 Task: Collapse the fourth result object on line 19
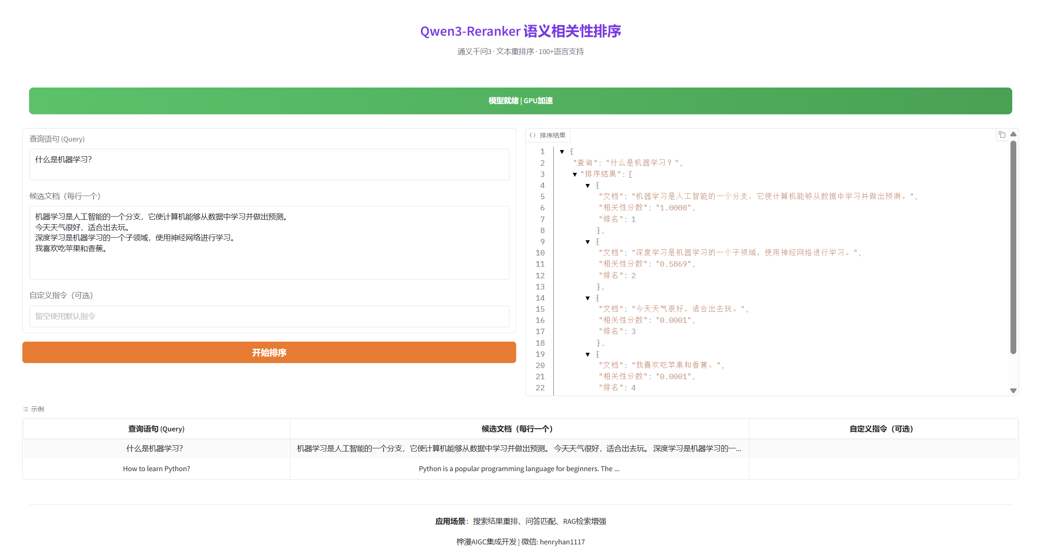(x=588, y=355)
